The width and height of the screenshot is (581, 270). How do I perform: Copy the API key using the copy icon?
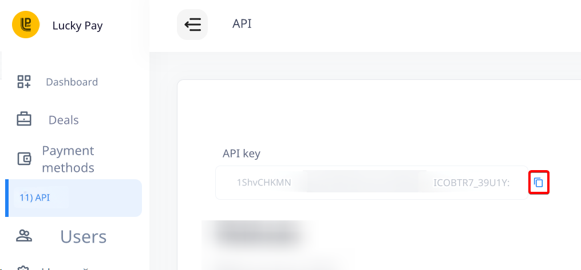click(x=538, y=183)
